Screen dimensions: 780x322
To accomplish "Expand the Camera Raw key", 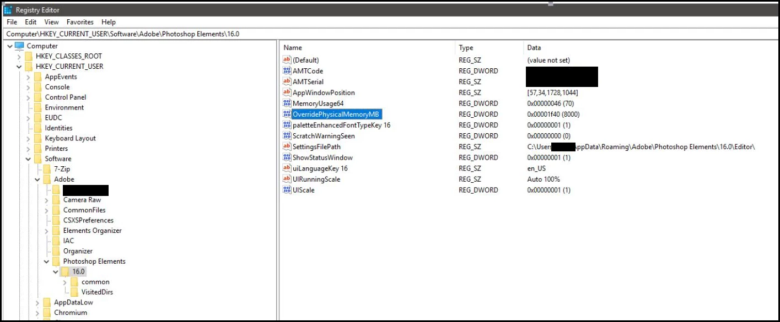I will pos(47,200).
